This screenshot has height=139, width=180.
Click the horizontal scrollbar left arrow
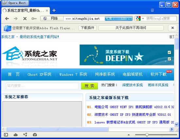pos(3,129)
